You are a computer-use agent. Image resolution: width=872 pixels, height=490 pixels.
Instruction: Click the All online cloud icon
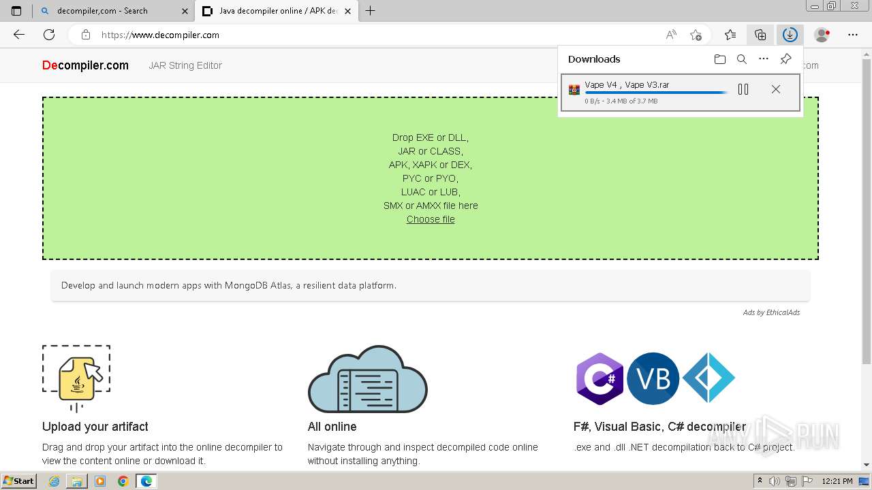(368, 379)
